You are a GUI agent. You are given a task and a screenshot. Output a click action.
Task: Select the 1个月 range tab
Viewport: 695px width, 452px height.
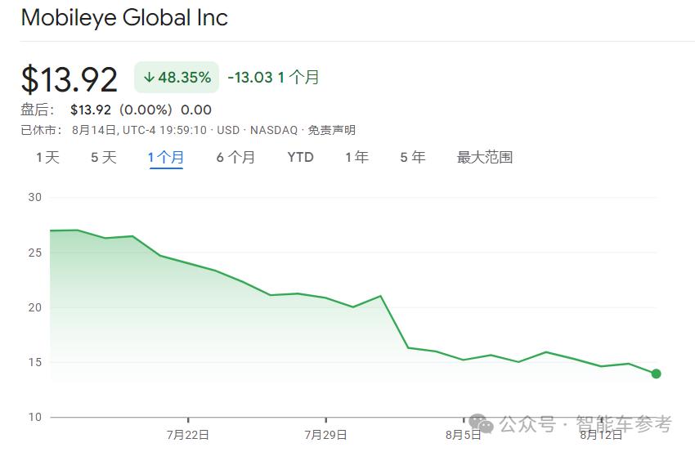(x=165, y=157)
